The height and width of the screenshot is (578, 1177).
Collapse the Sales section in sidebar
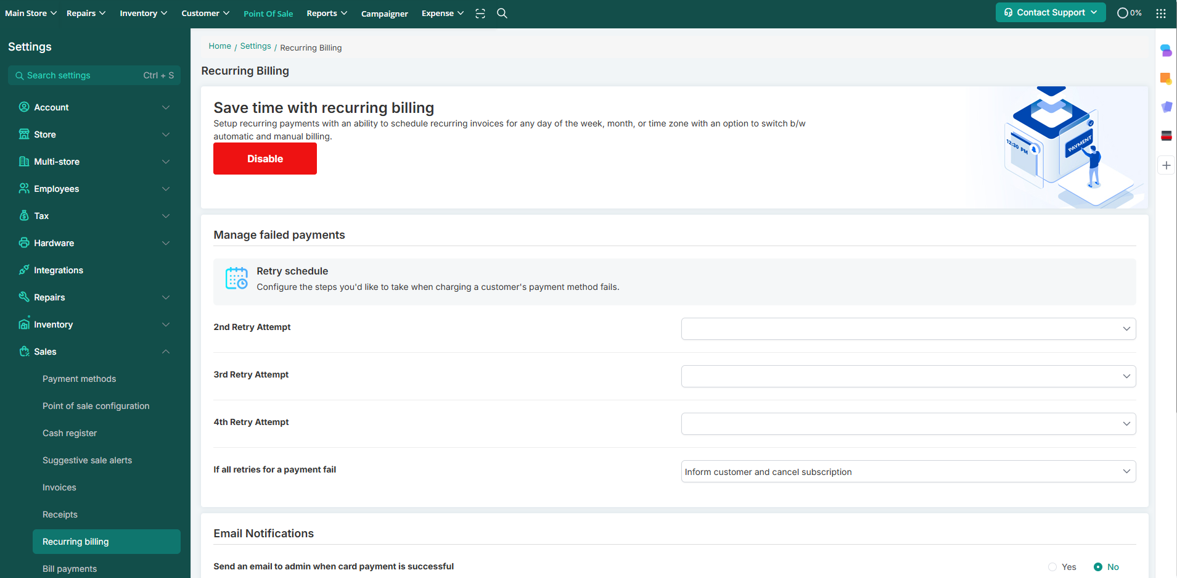point(165,352)
